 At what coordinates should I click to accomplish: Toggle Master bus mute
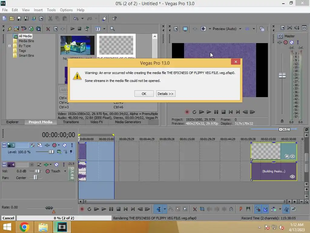coord(292,42)
